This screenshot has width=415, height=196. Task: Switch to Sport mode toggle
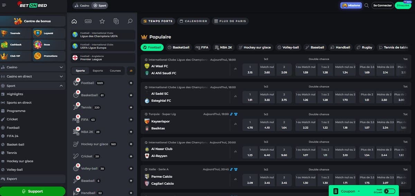point(100,6)
